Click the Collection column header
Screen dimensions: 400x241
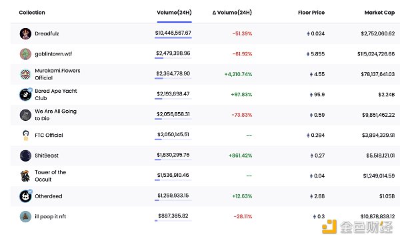(32, 13)
